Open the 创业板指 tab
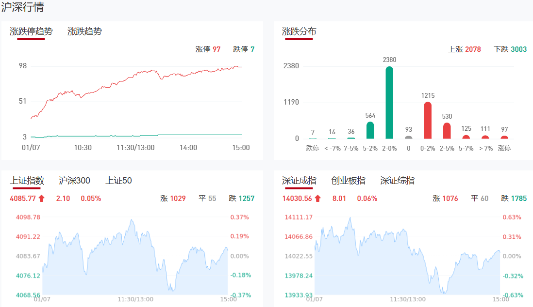This screenshot has width=533, height=307. click(x=348, y=181)
